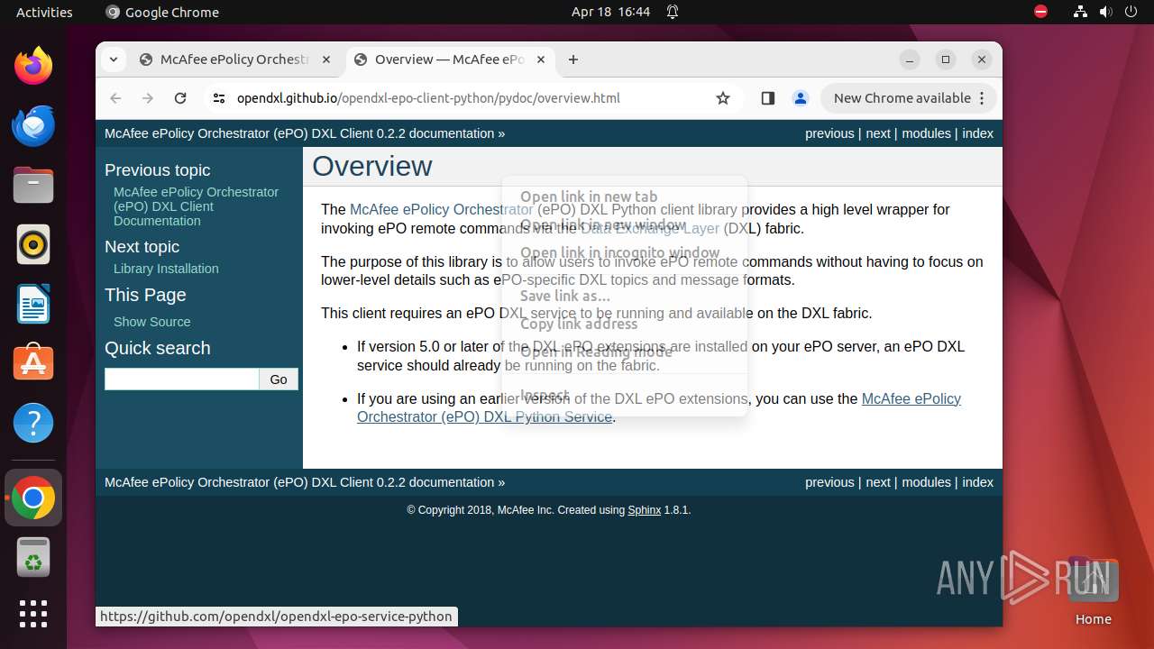Open previous topic DXL Client Documentation link
This screenshot has height=649, width=1154.
pos(196,206)
